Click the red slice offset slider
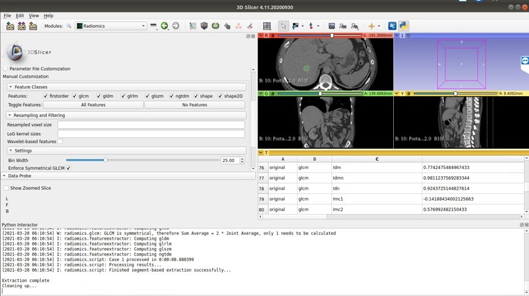This screenshot has height=296, width=529. pyautogui.click(x=319, y=36)
